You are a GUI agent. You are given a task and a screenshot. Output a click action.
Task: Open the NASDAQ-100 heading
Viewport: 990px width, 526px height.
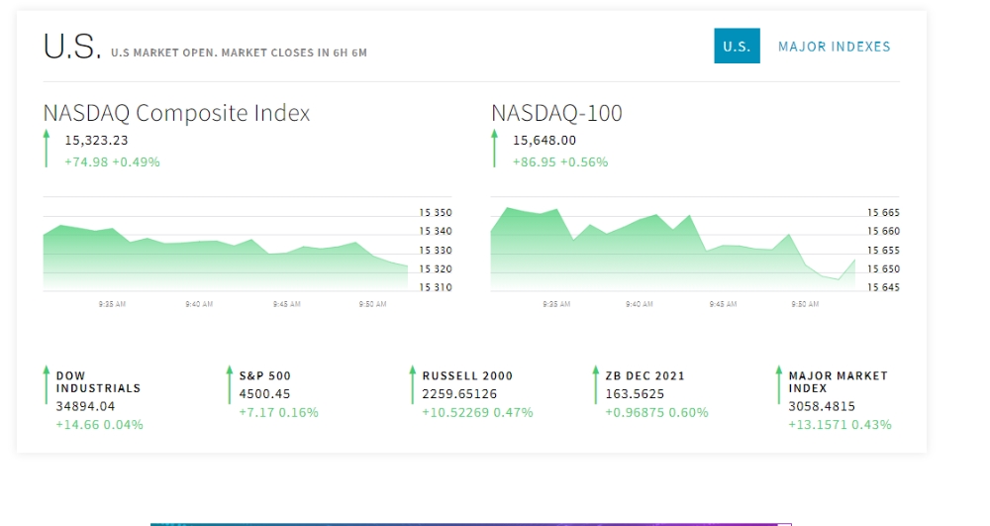pyautogui.click(x=556, y=113)
